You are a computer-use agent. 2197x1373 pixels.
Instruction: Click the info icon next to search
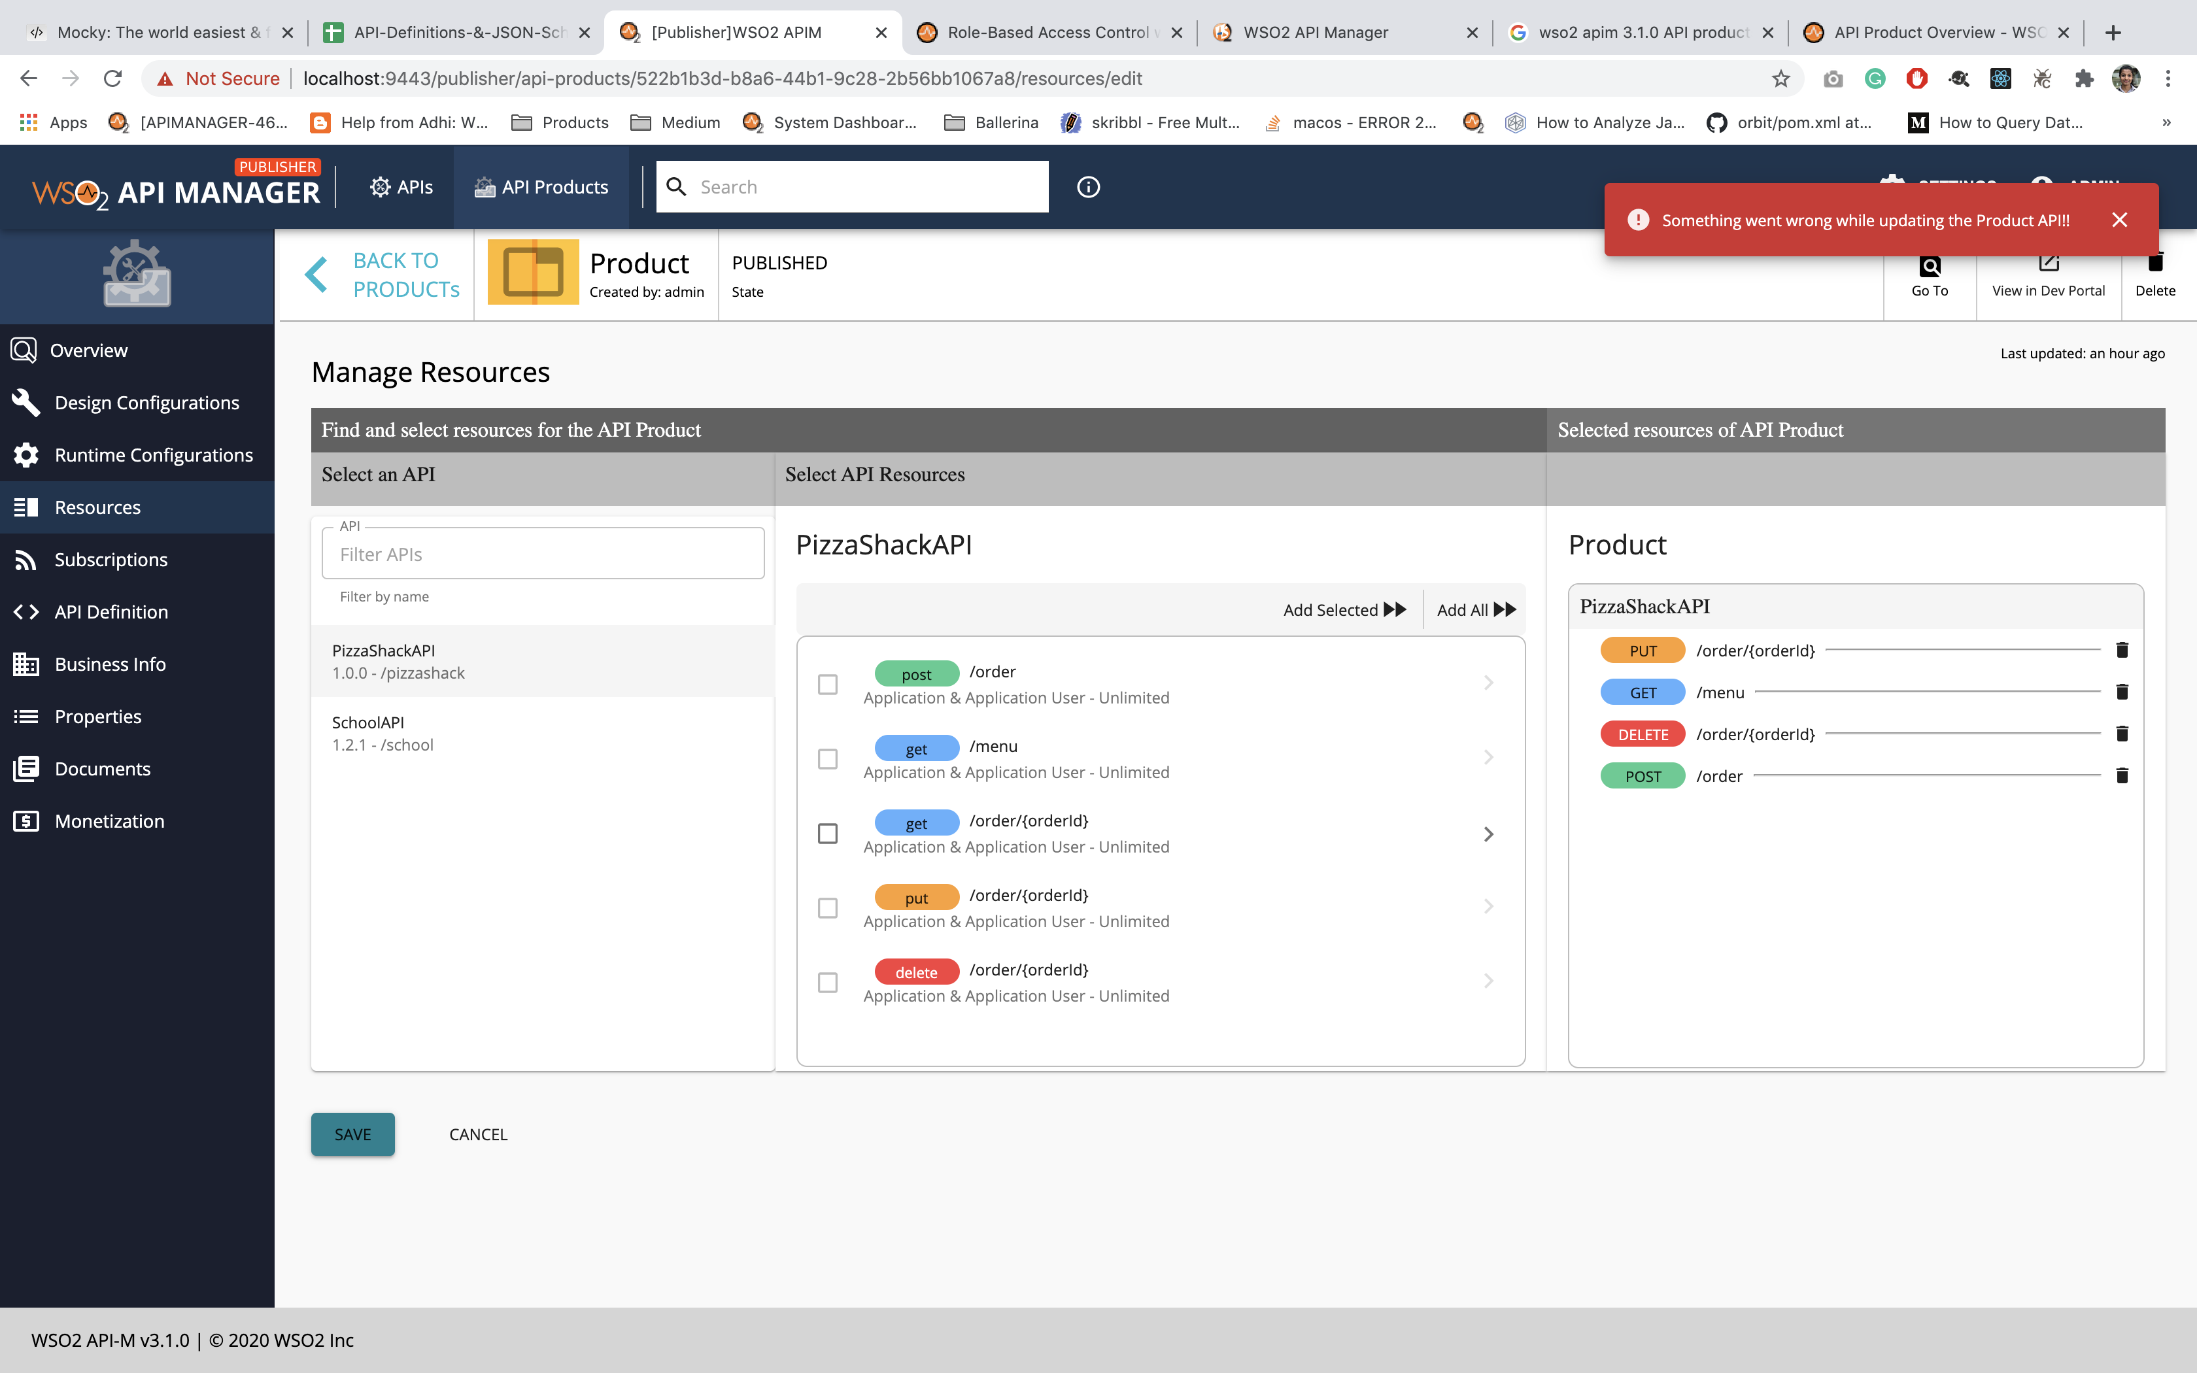pos(1087,187)
